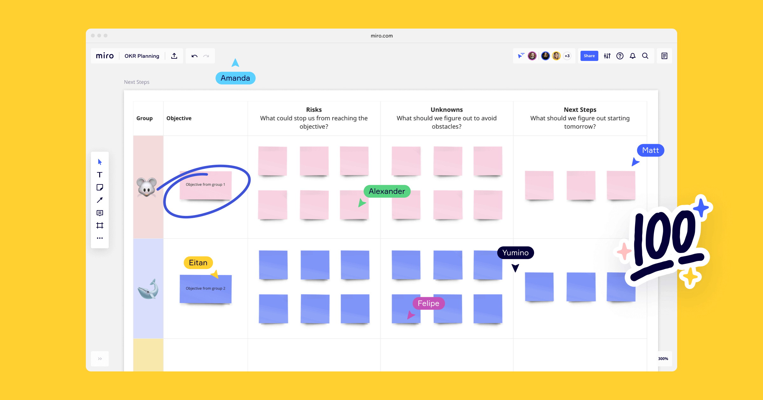
Task: Click the miro logo home link
Action: (105, 56)
